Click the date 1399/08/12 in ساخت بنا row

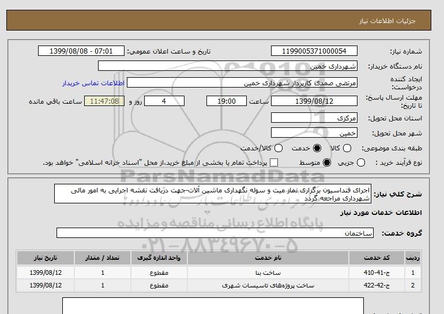[x=46, y=273]
